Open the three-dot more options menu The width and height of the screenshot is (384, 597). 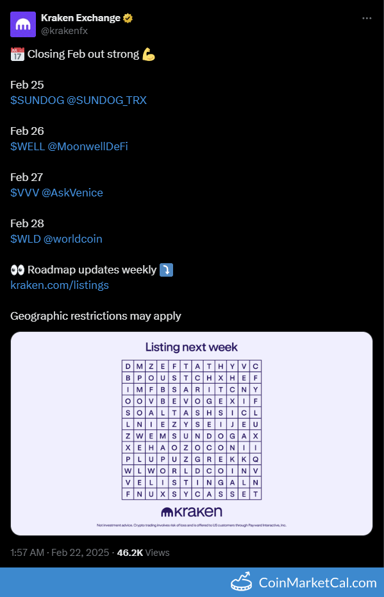coord(367,18)
